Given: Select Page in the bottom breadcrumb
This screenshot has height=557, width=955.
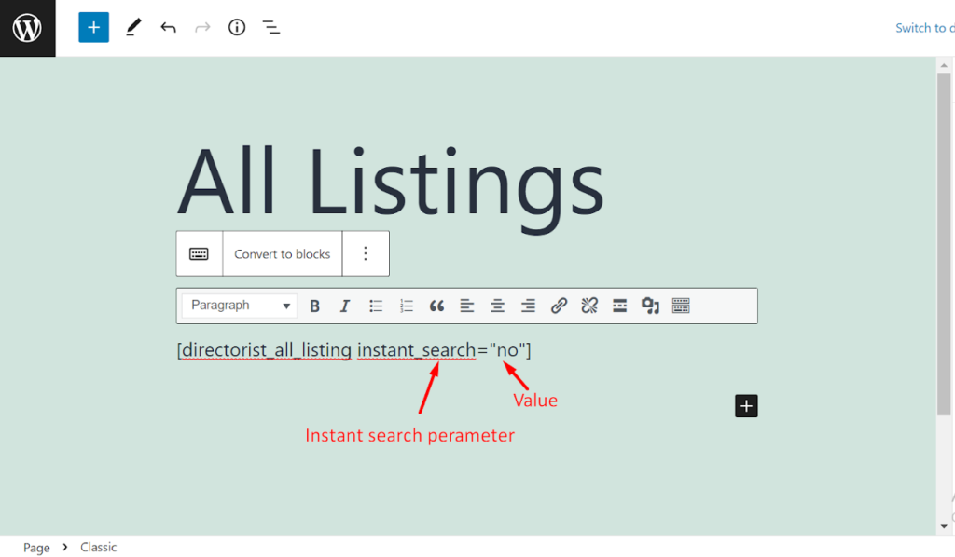Looking at the screenshot, I should 36,548.
